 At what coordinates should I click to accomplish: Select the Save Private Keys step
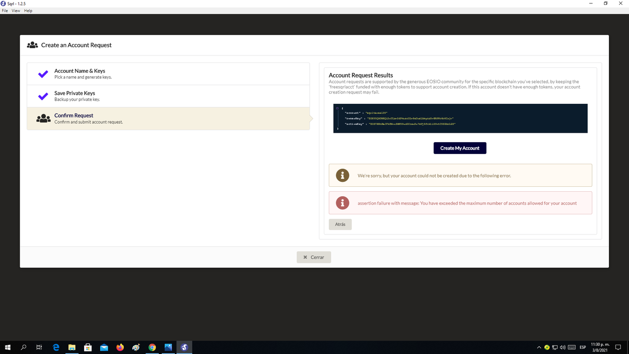[x=168, y=96]
